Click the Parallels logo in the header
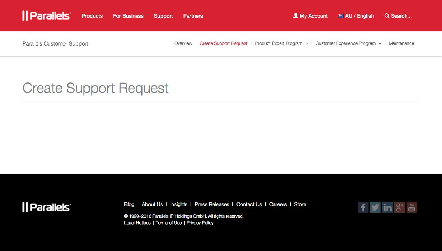This screenshot has width=442, height=251. click(47, 16)
